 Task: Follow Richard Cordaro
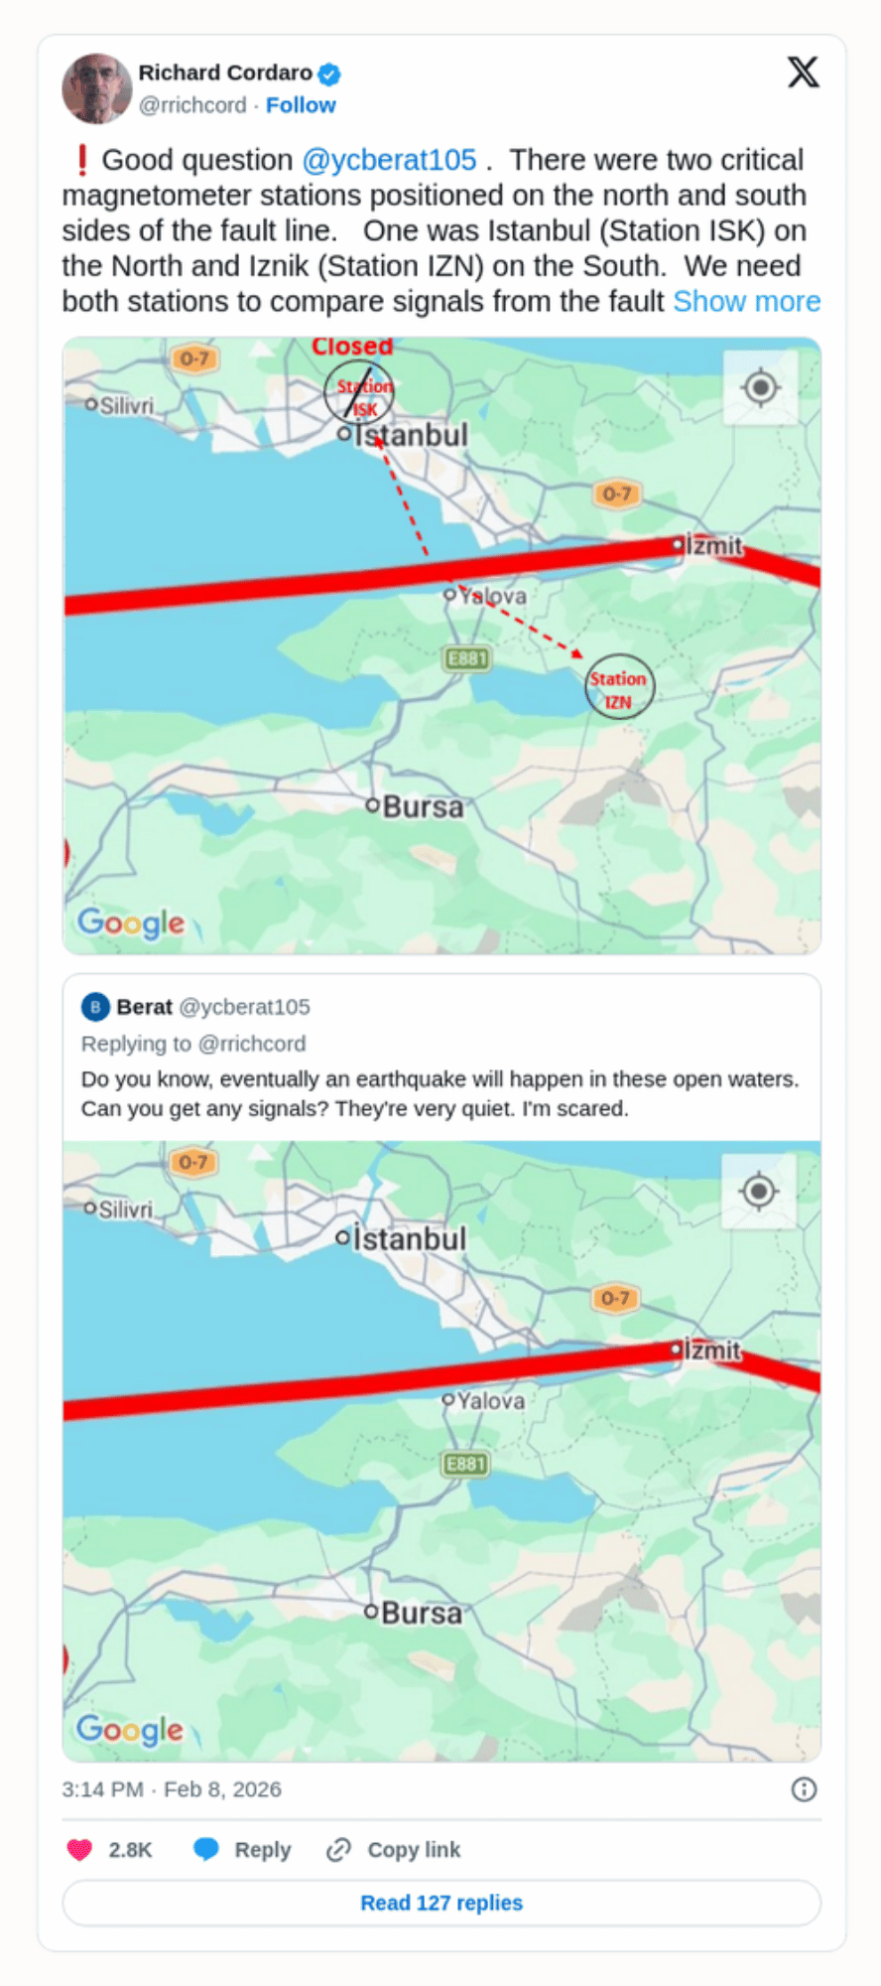pos(301,105)
